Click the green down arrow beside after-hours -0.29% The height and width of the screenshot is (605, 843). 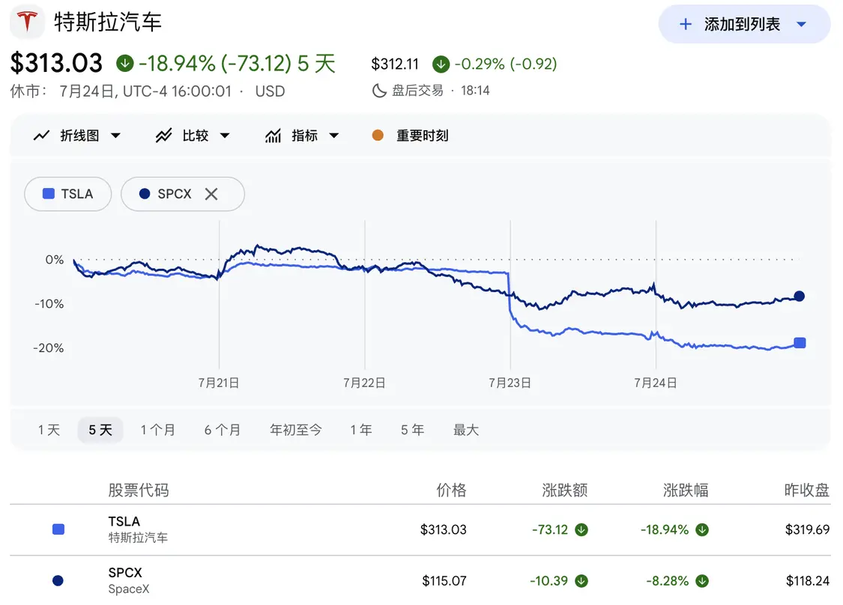coord(441,64)
